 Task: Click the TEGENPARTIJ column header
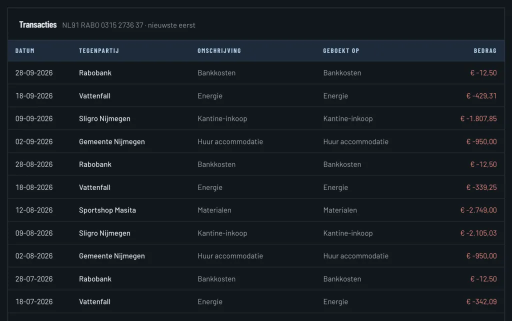click(99, 50)
